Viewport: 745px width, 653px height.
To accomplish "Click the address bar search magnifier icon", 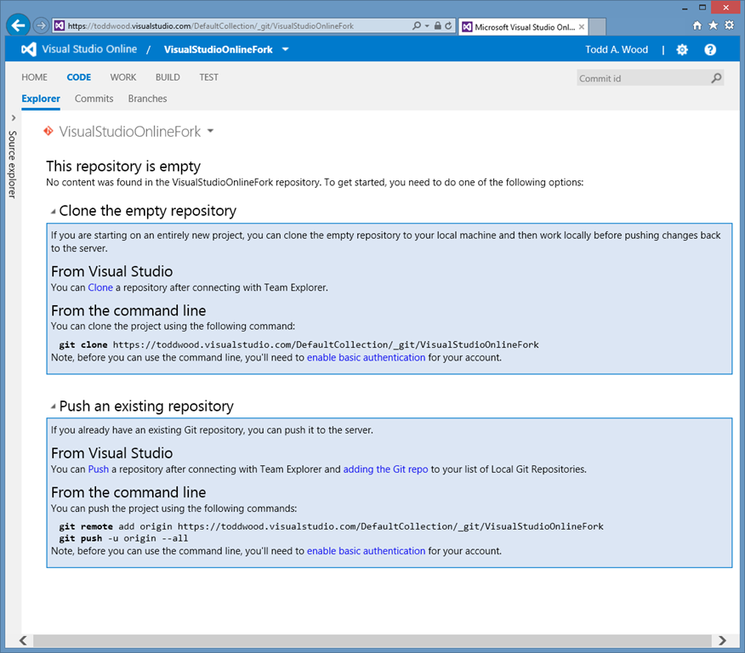I will (417, 26).
